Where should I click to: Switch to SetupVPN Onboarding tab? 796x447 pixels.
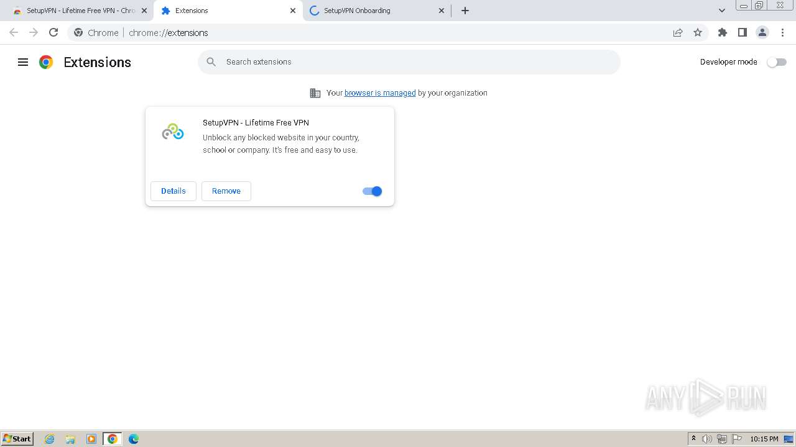(x=377, y=11)
